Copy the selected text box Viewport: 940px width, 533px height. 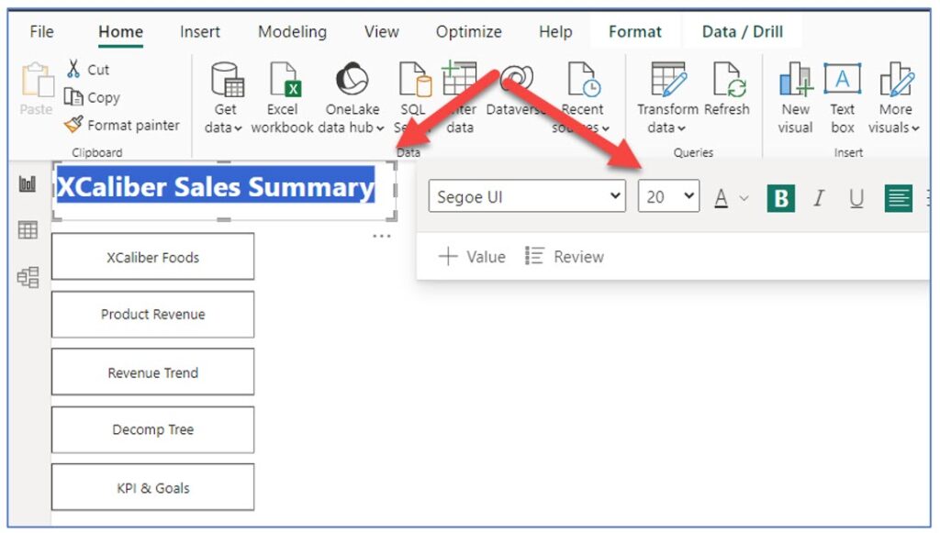click(93, 97)
